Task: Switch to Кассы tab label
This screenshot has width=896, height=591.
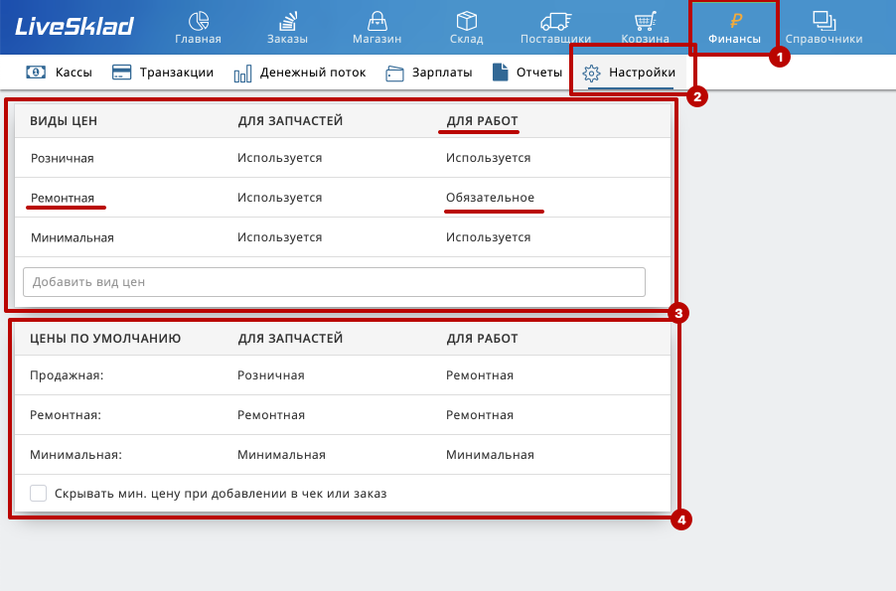Action: [74, 73]
